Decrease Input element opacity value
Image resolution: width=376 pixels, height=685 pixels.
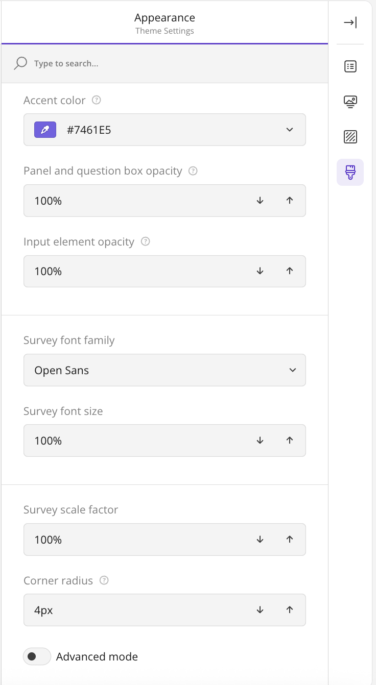(x=260, y=271)
